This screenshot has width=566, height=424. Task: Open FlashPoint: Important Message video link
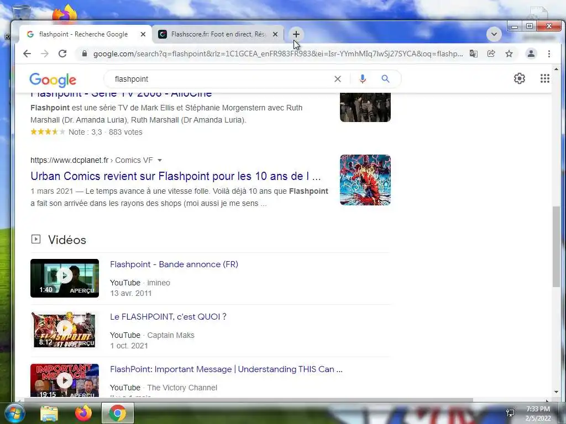226,369
